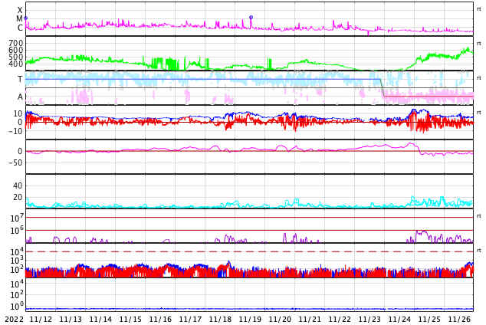Viewport: 486px width, 325px height.
Task: Select the blue circle marker at far left
Action: pos(25,18)
